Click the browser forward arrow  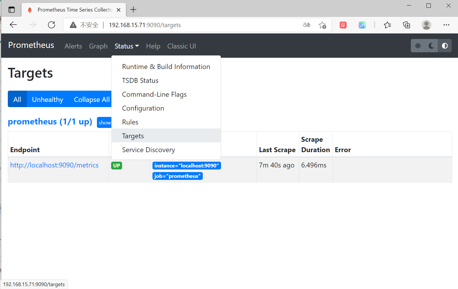coord(32,25)
